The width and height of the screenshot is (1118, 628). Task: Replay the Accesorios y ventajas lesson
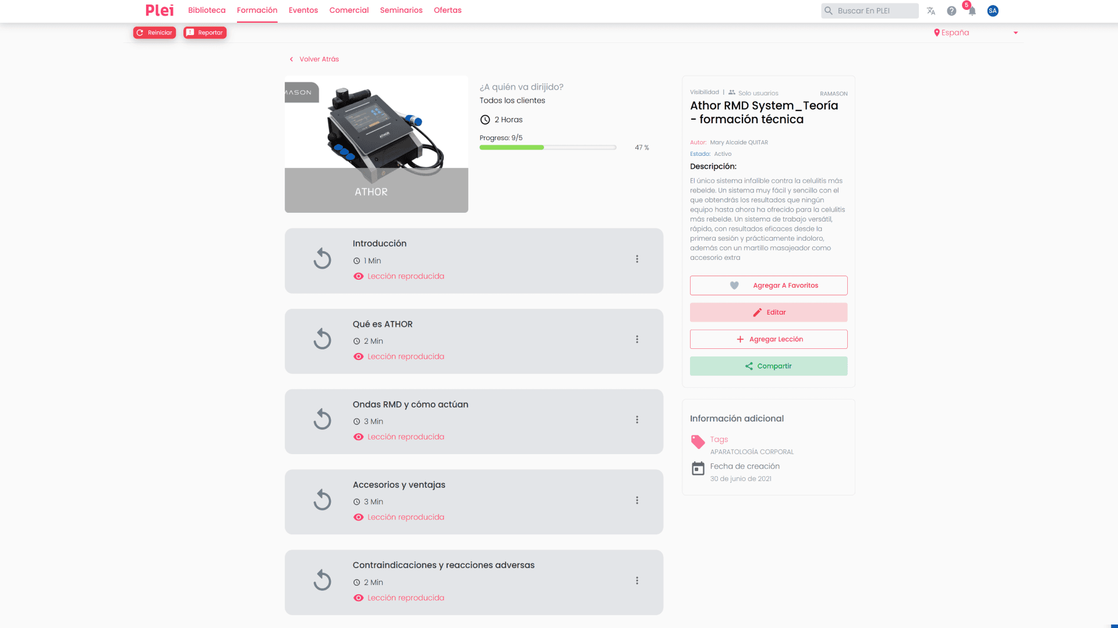322,500
